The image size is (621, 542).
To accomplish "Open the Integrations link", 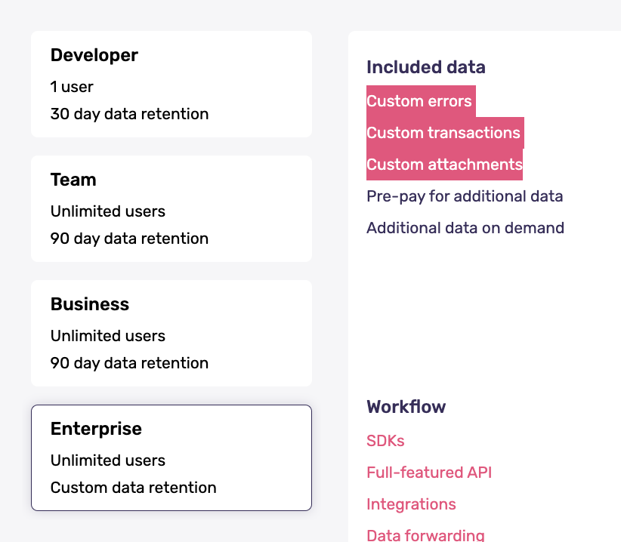I will coord(411,504).
